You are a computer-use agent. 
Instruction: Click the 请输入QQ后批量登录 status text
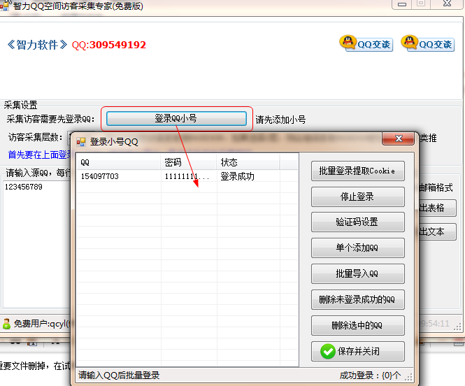click(119, 376)
